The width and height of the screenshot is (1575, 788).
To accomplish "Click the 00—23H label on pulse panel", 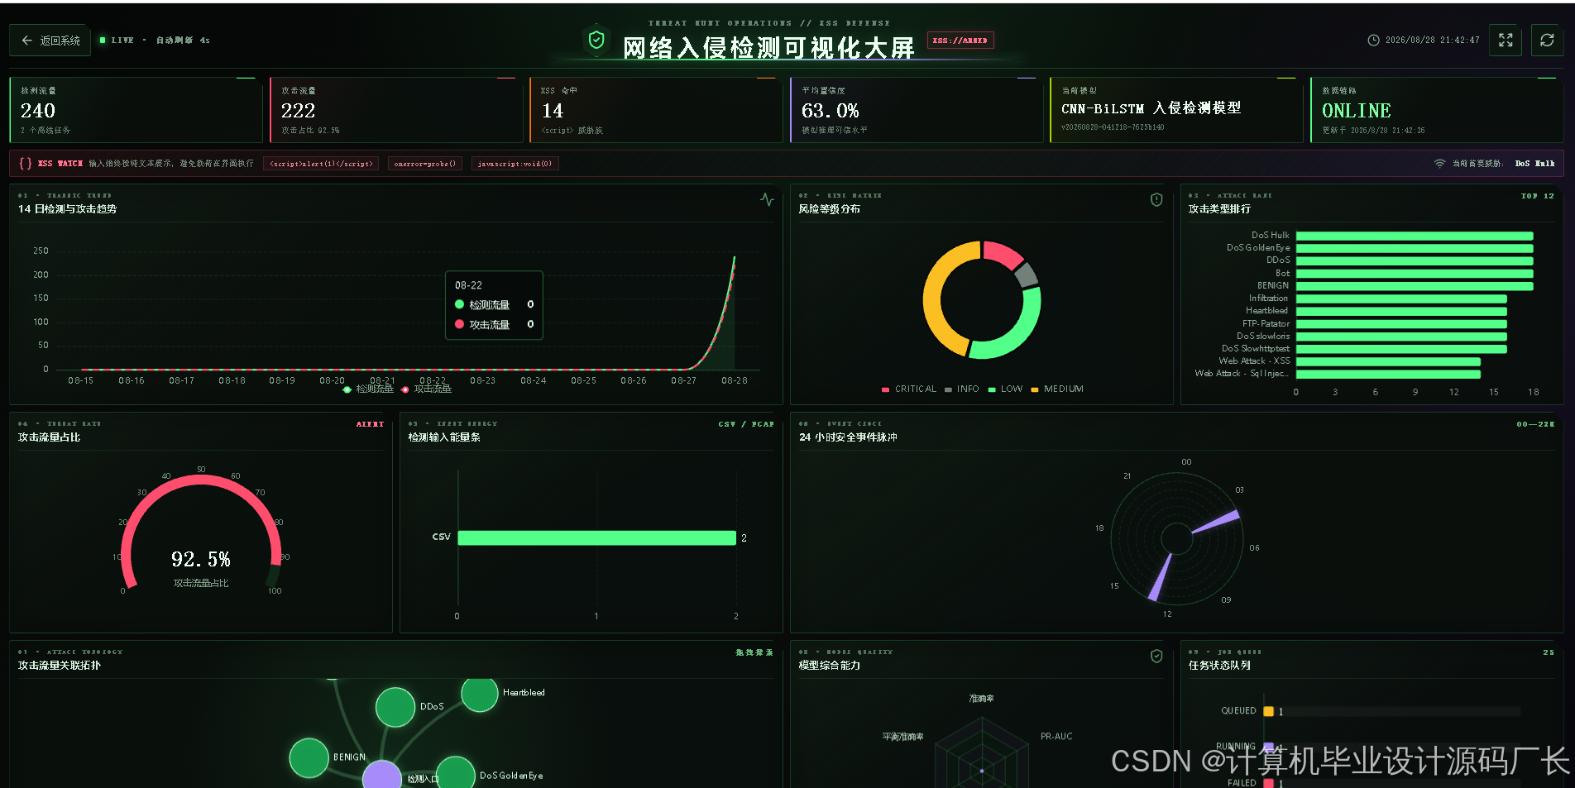I will [x=1535, y=424].
